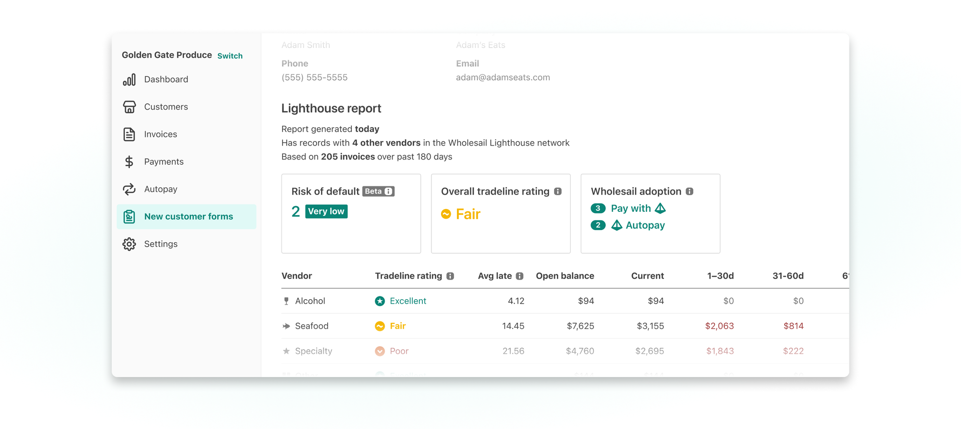Viewport: 961px width, 429px height.
Task: Click info icon next to Overall tradeline rating
Action: point(557,191)
